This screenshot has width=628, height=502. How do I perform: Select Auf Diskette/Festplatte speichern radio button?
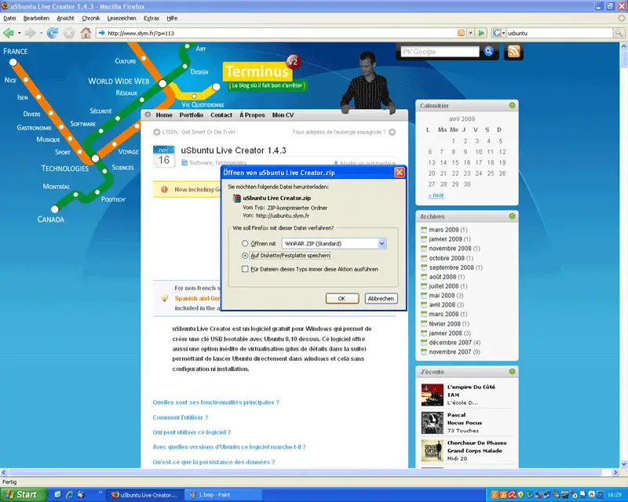coord(245,256)
